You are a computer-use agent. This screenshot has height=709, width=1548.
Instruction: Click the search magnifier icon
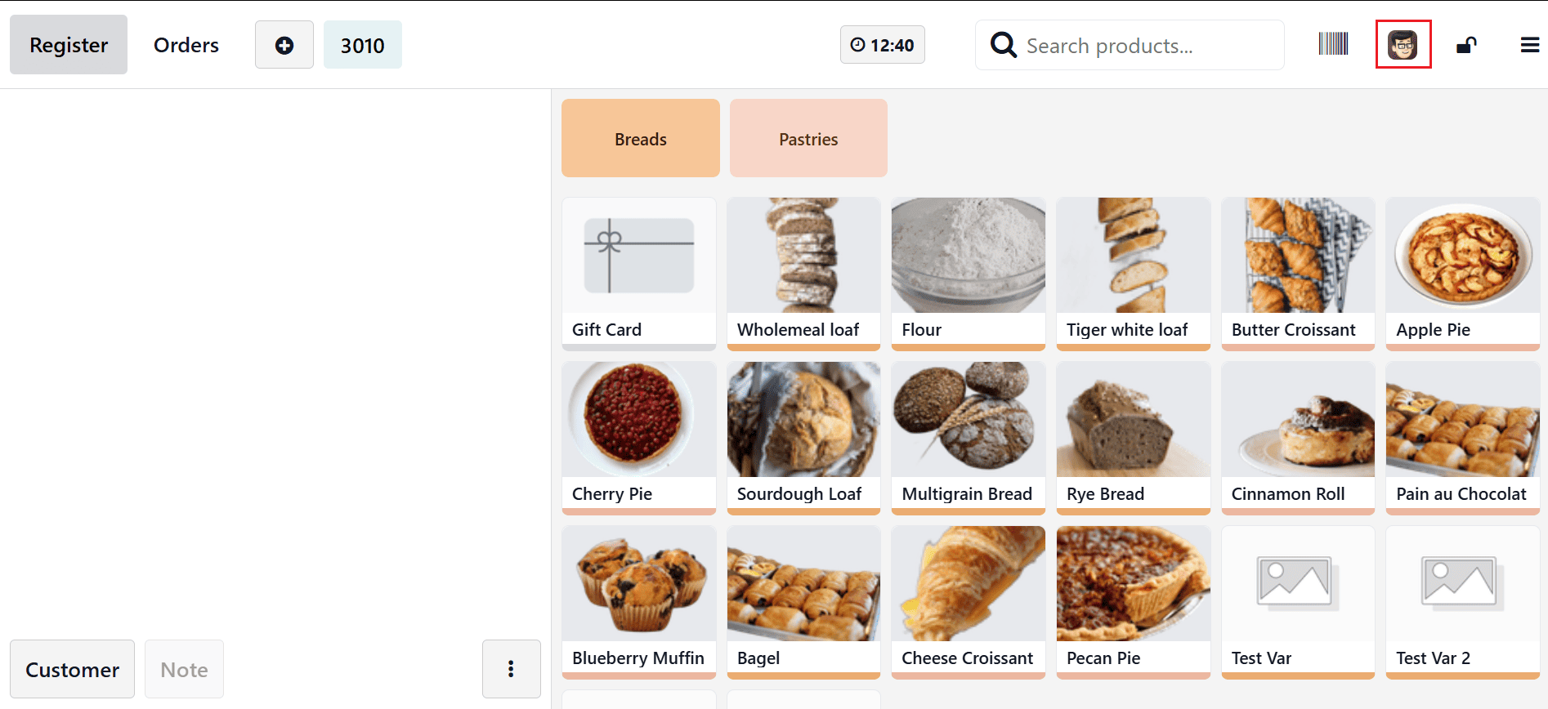click(x=1003, y=45)
